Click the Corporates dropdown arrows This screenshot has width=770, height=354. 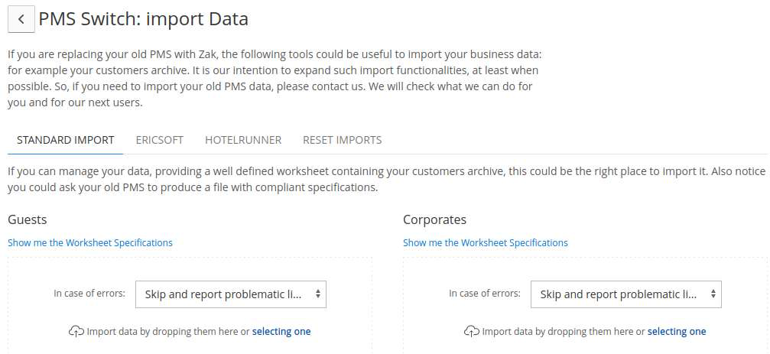click(x=713, y=294)
